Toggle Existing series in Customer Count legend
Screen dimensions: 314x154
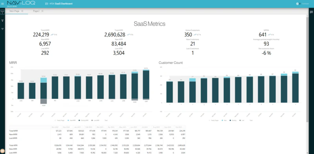pyautogui.click(x=233, y=120)
